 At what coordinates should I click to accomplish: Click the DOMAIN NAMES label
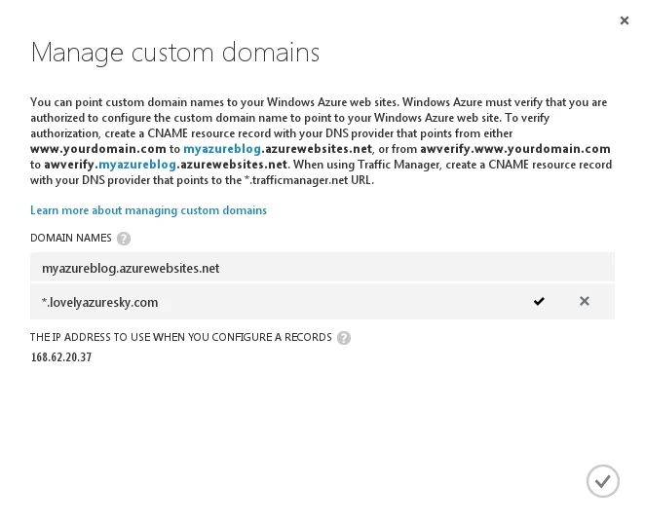click(70, 239)
